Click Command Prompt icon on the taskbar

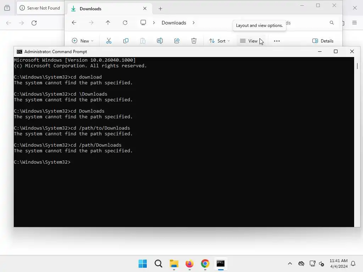(x=220, y=263)
